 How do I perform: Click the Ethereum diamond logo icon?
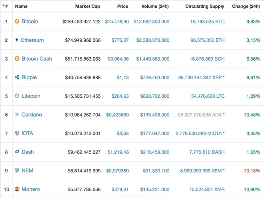[16, 40]
